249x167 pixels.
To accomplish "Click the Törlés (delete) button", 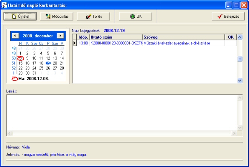I will [x=94, y=16].
